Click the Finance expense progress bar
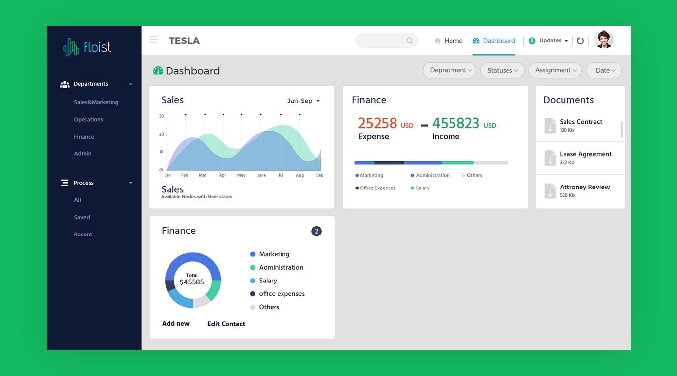 point(431,163)
